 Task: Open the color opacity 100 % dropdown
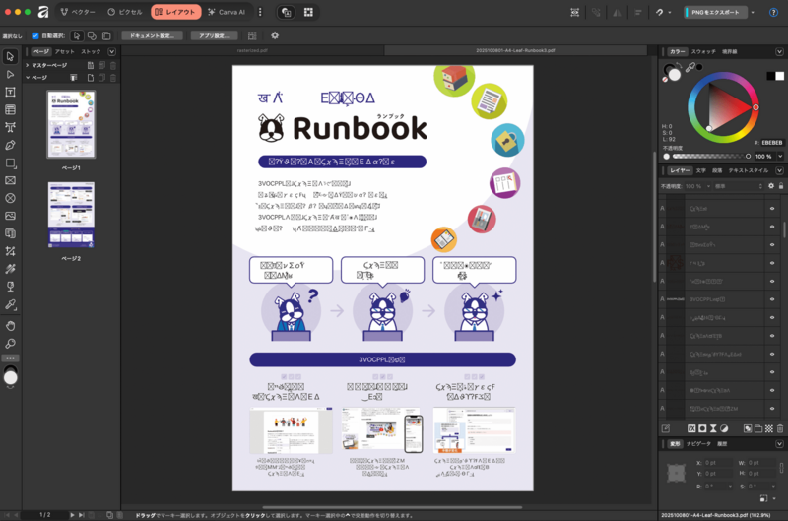(x=780, y=157)
